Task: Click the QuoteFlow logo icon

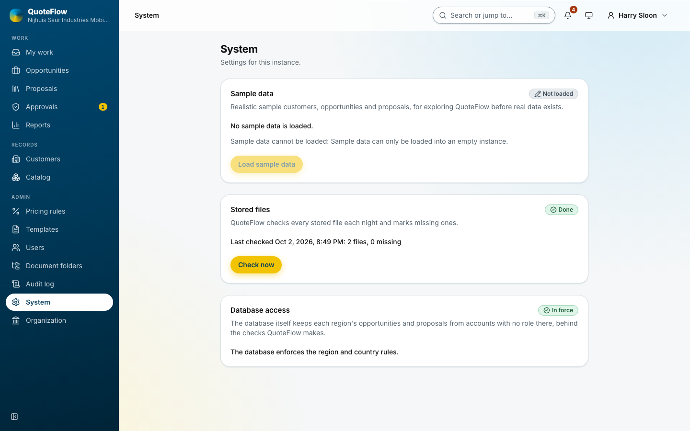Action: [16, 15]
